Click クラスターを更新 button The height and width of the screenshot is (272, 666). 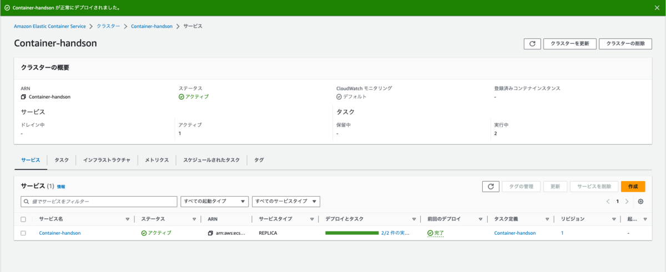(x=570, y=44)
